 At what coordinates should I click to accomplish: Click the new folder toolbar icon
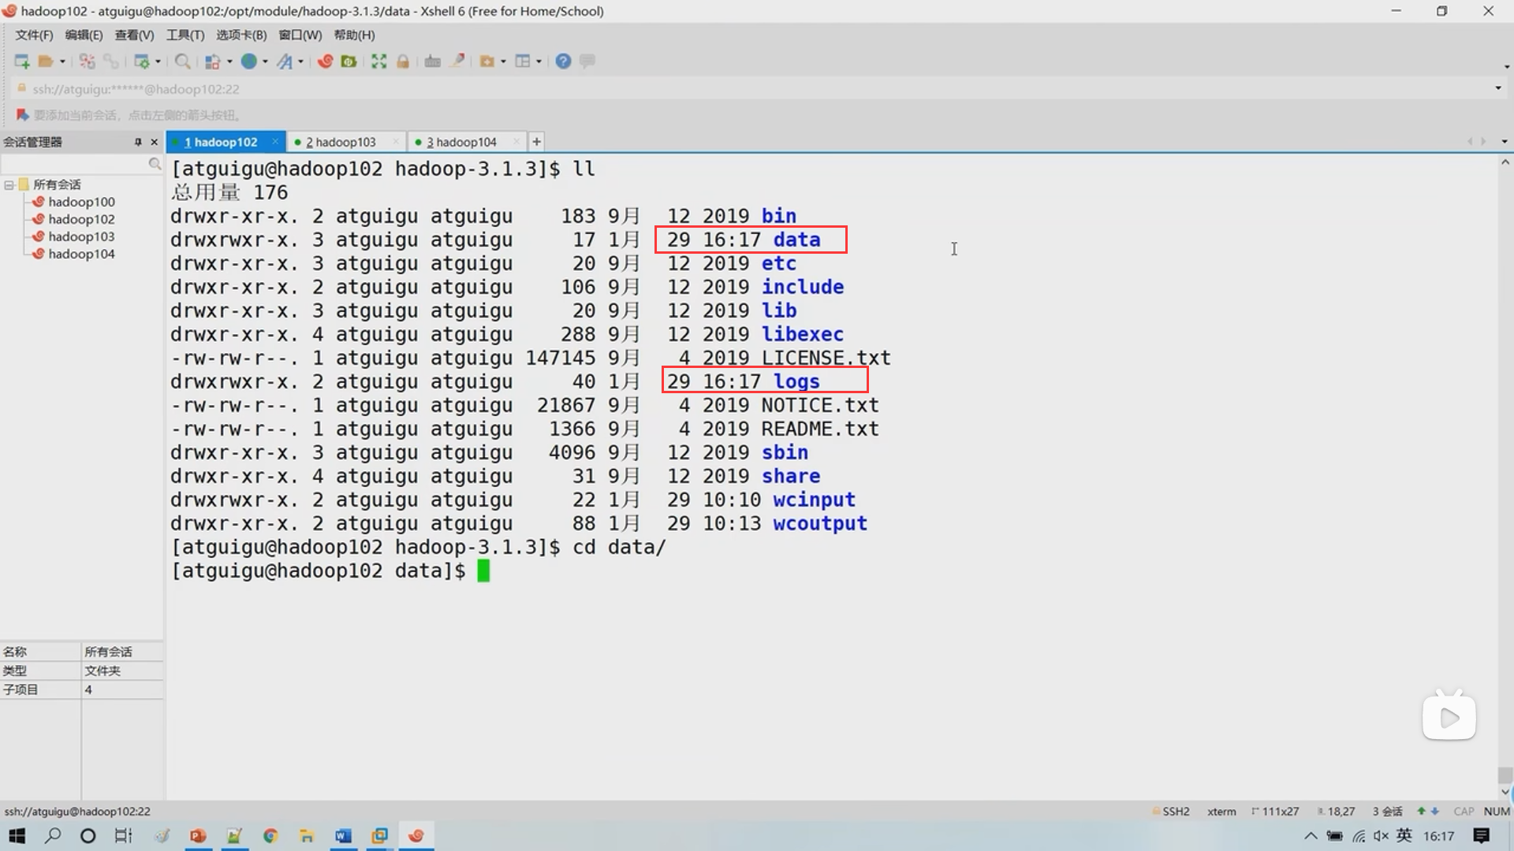pyautogui.click(x=487, y=61)
